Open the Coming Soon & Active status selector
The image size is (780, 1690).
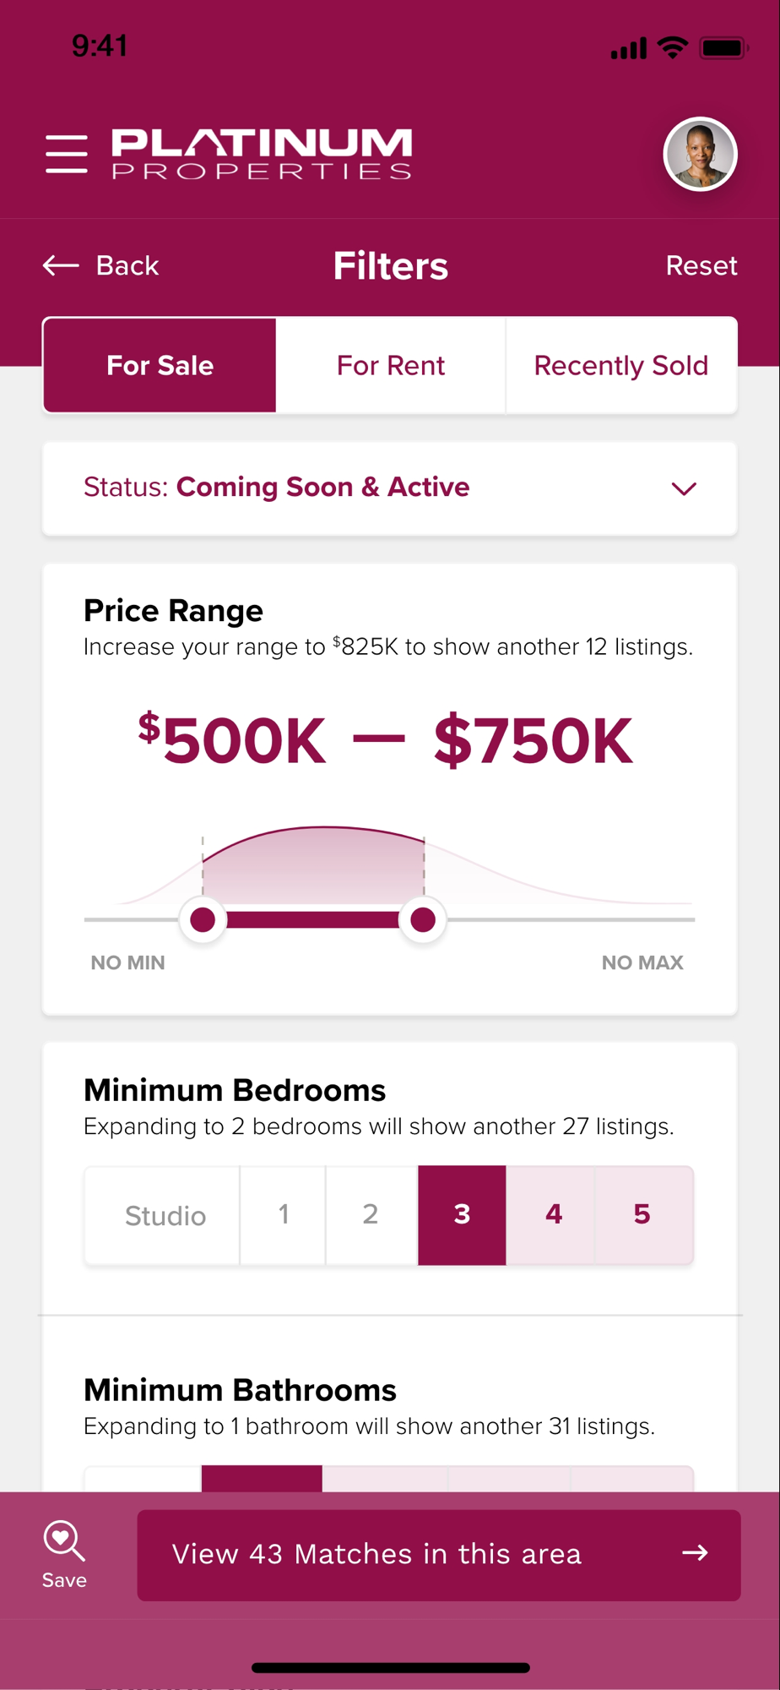point(322,488)
